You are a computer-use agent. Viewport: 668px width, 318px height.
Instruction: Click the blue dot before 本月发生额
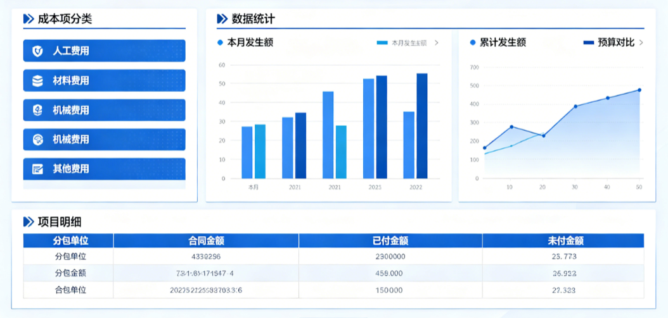(x=221, y=42)
